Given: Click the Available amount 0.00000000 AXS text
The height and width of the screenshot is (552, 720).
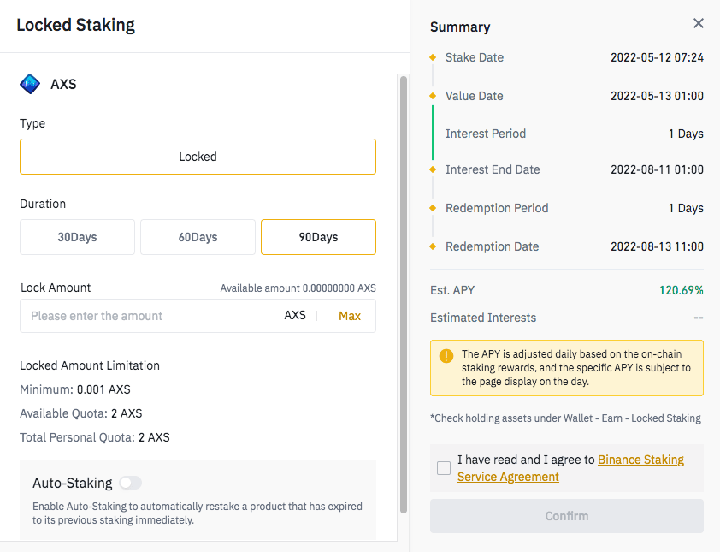Looking at the screenshot, I should (x=298, y=288).
